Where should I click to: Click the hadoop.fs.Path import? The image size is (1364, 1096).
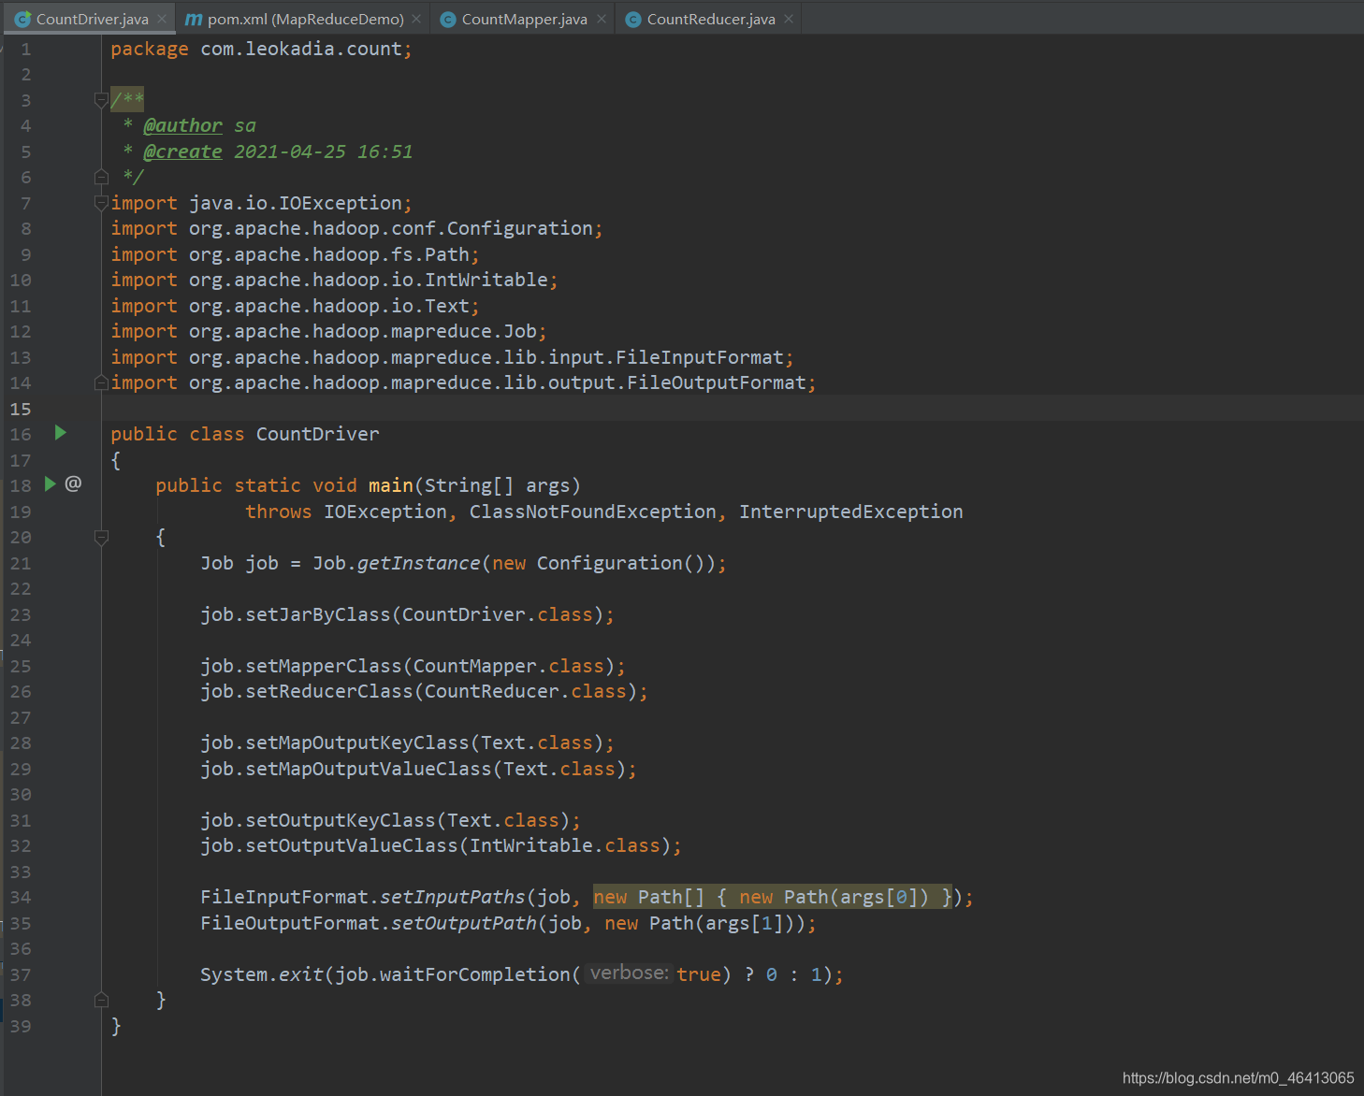coord(295,254)
